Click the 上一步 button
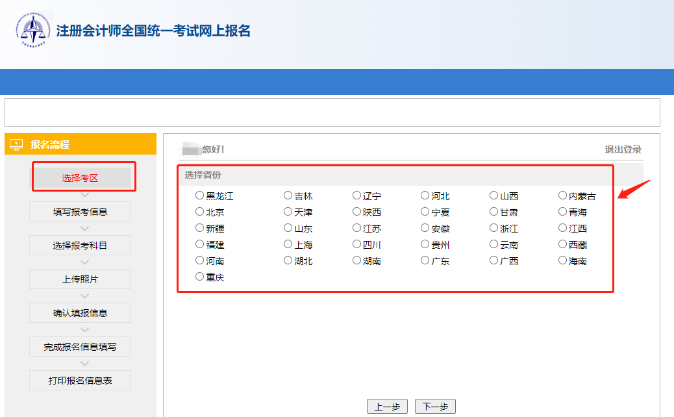674x417 pixels. click(388, 405)
